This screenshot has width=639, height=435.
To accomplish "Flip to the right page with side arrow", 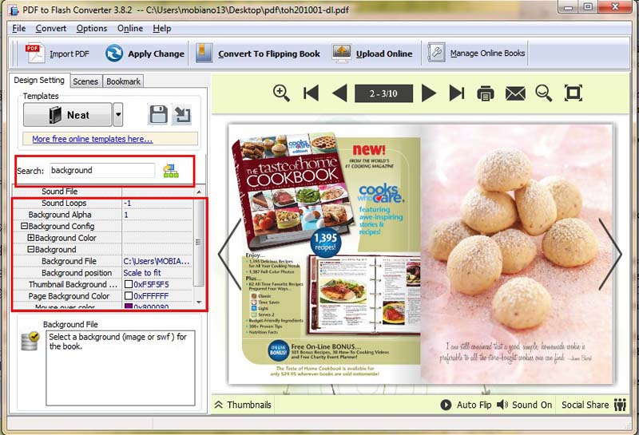I will coord(610,254).
